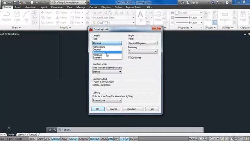This screenshot has height=141, width=250.
Task: Activate the Trim tool
Action: [x=75, y=13]
